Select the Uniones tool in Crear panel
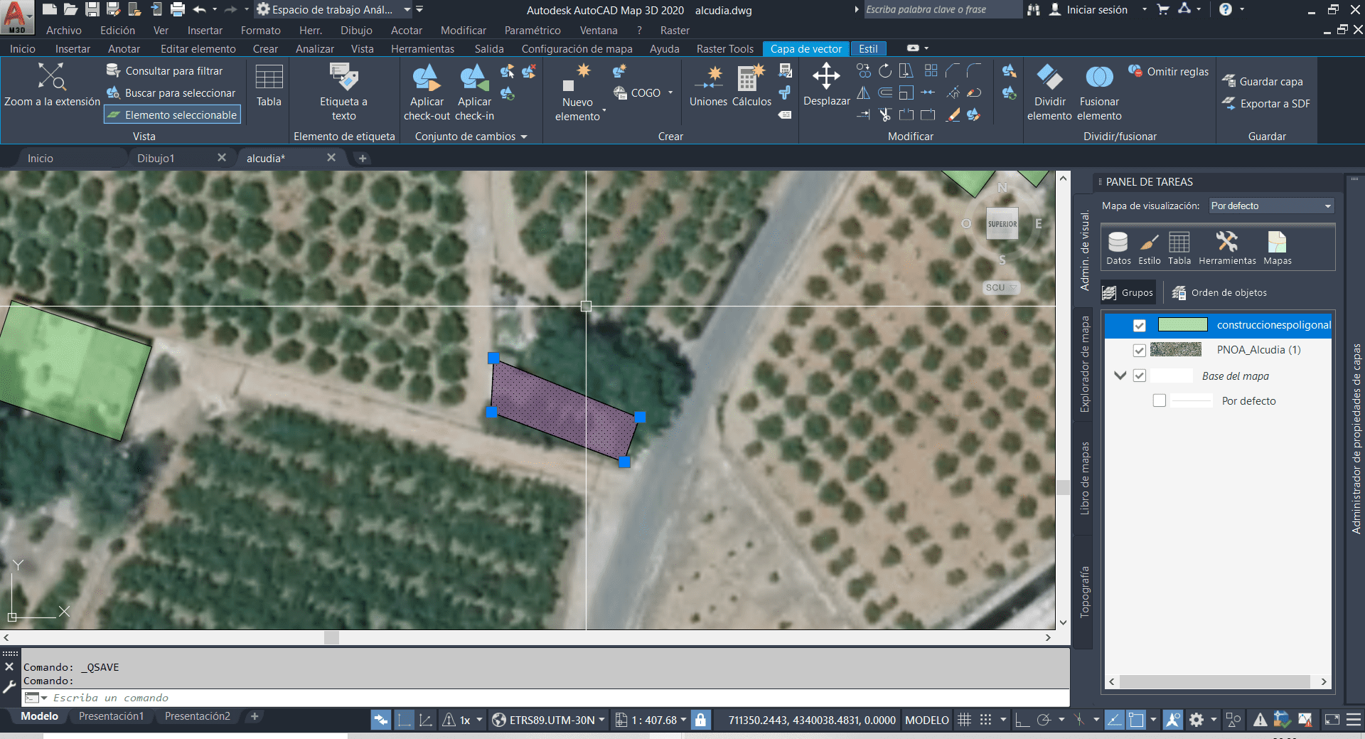Viewport: 1365px width, 739px height. click(708, 85)
